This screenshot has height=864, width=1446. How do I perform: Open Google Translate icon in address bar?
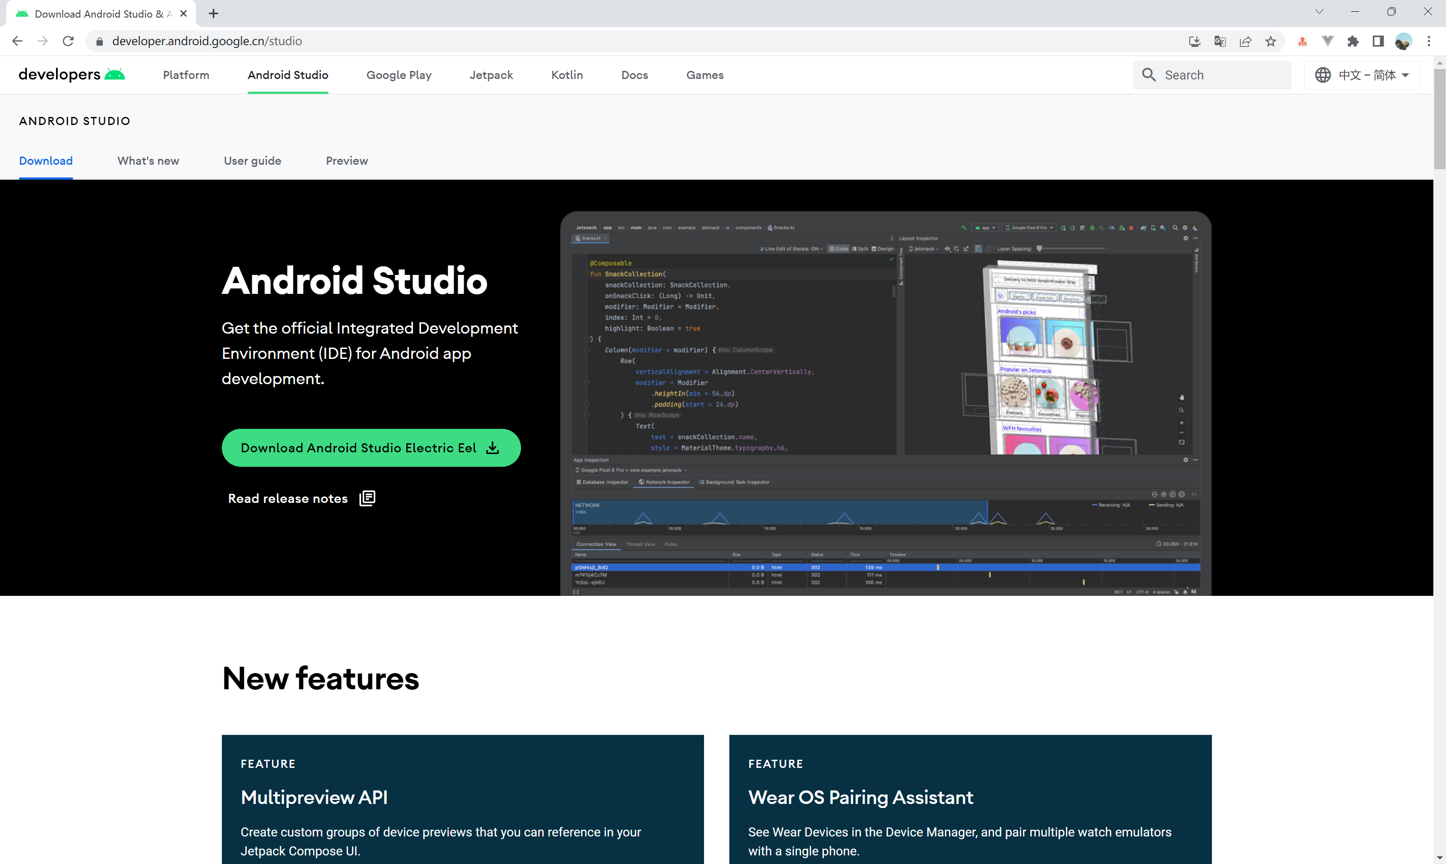[1220, 42]
